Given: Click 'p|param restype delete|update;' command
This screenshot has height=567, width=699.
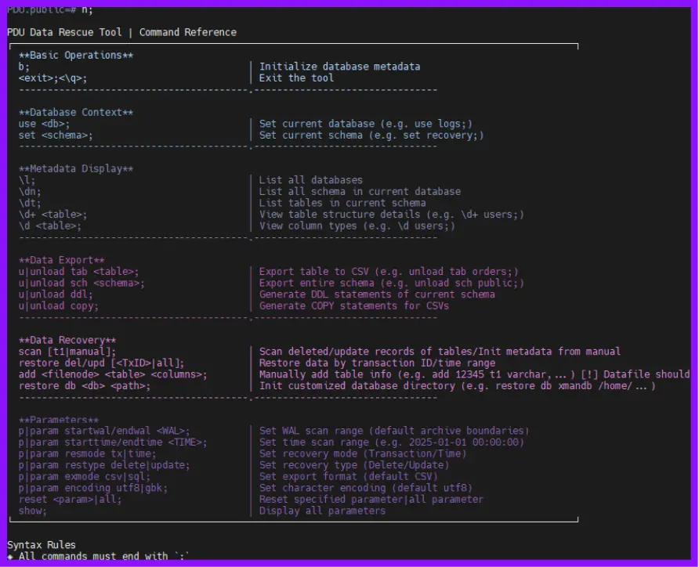Looking at the screenshot, I should 104,465.
